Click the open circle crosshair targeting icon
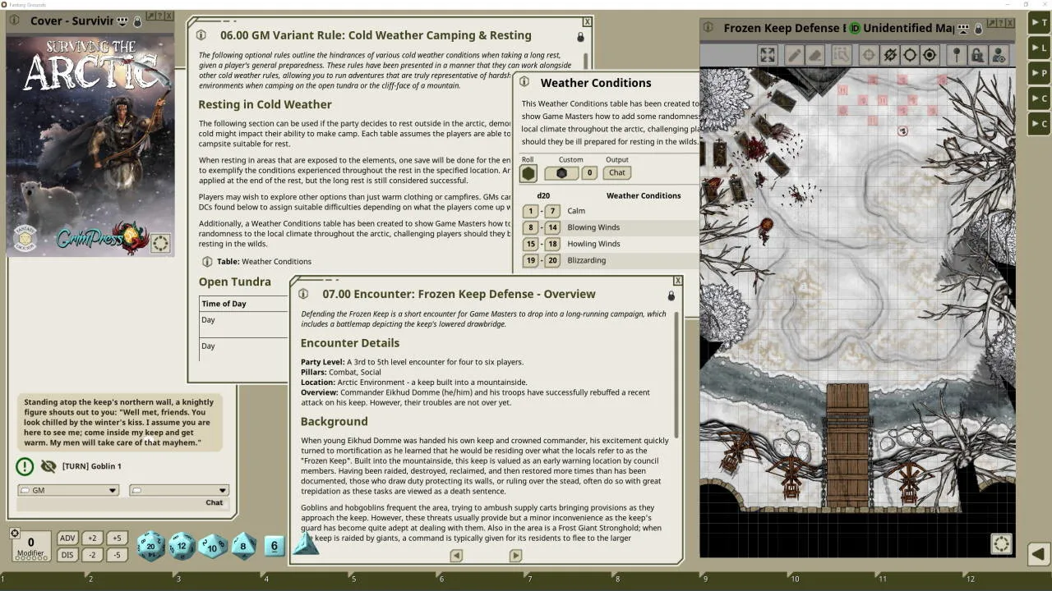 coord(910,55)
